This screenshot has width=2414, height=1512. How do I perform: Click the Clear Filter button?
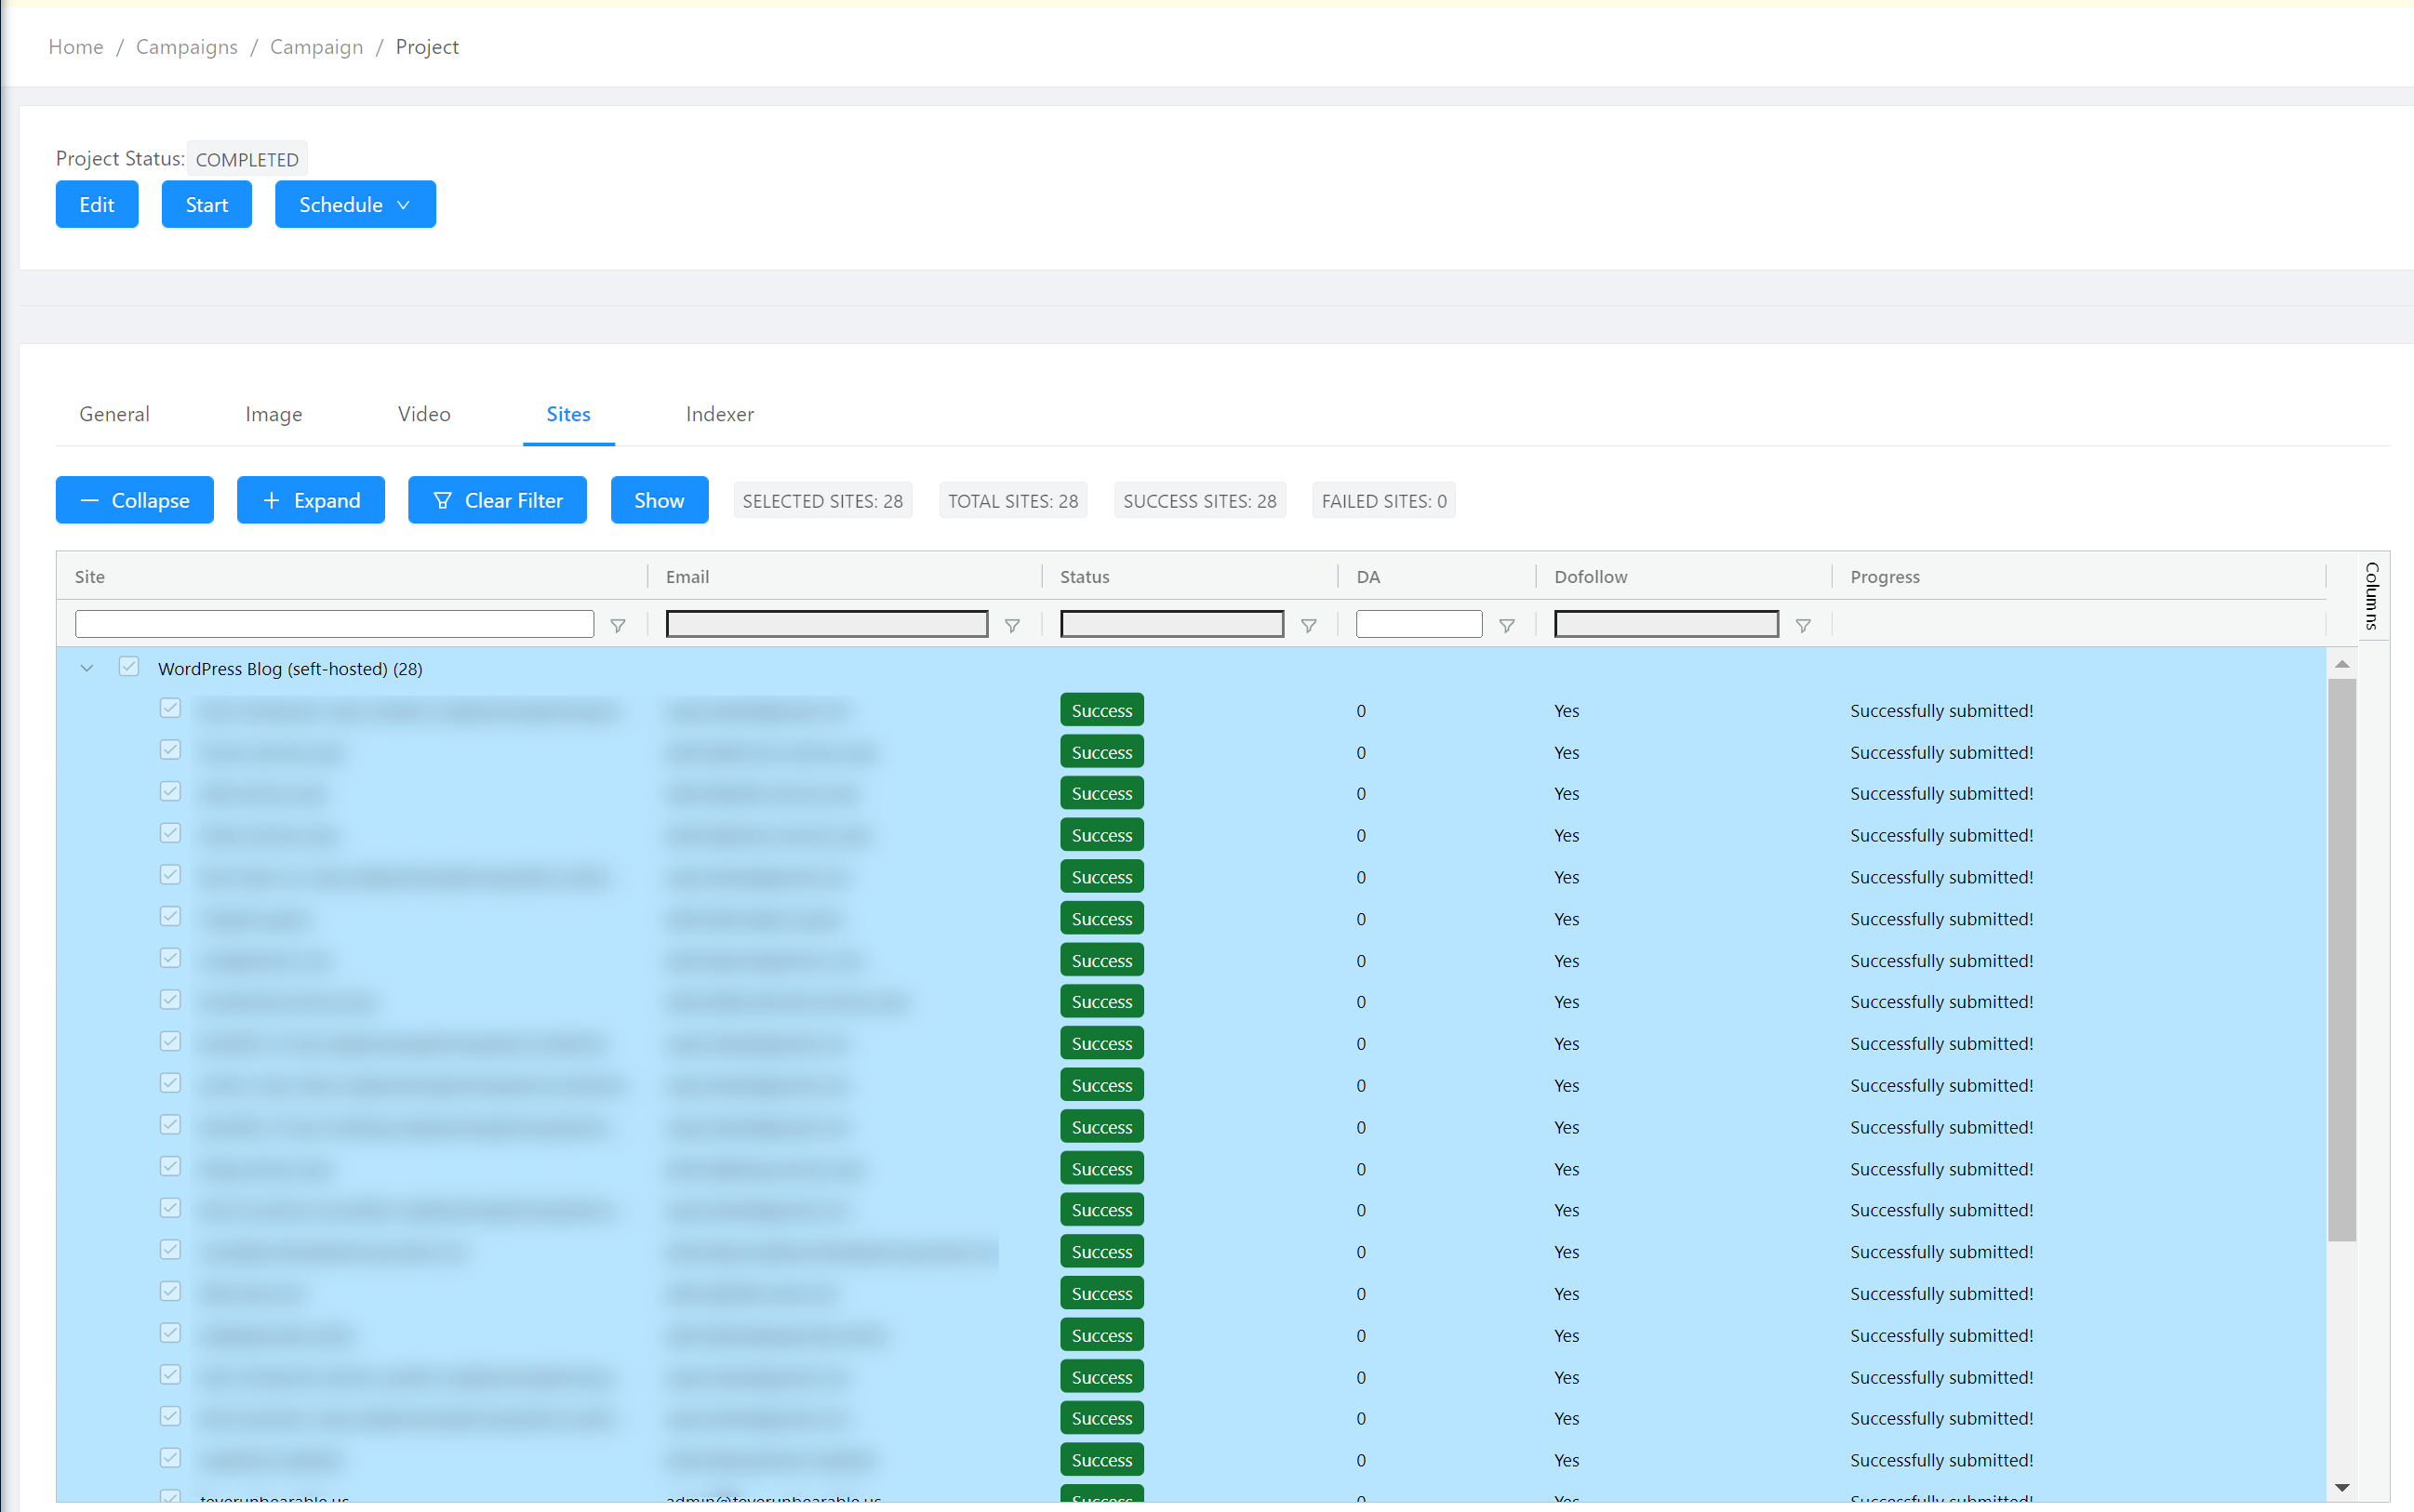coord(497,500)
